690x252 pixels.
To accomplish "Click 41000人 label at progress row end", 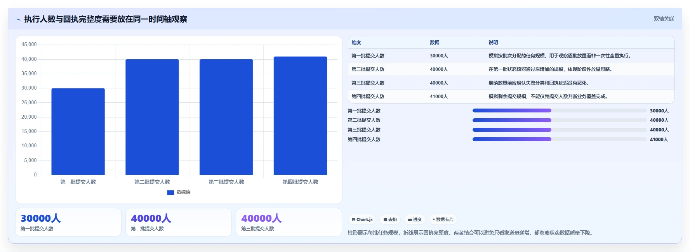I will 659,140.
